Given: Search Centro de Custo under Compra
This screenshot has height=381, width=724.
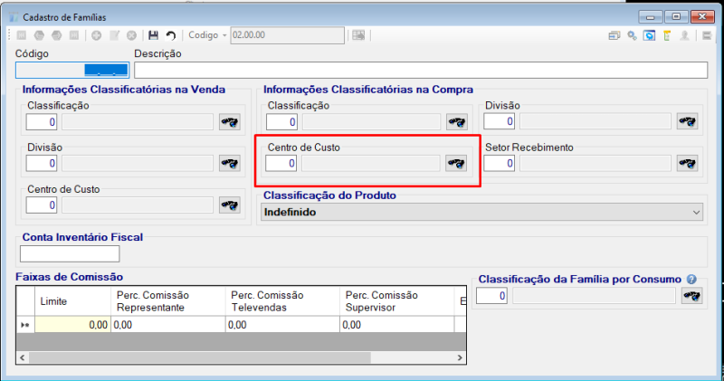Looking at the screenshot, I should [x=456, y=163].
